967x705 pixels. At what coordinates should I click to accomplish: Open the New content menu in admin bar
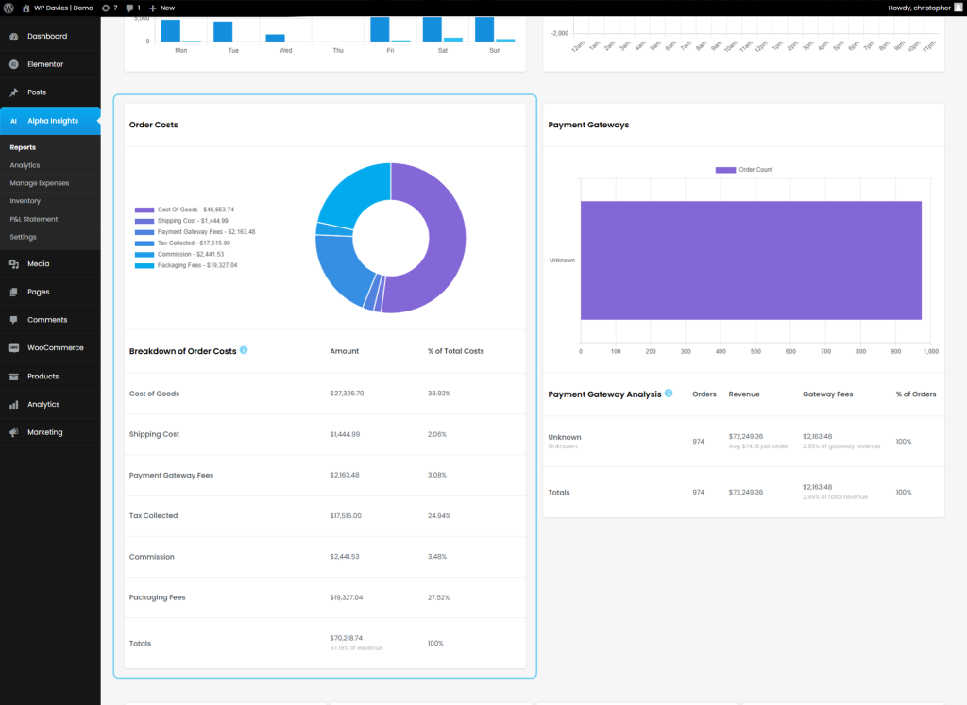[162, 8]
